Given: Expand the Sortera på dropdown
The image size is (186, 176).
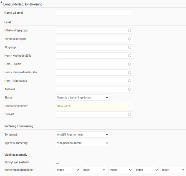Looking at the screenshot, I should 82,134.
